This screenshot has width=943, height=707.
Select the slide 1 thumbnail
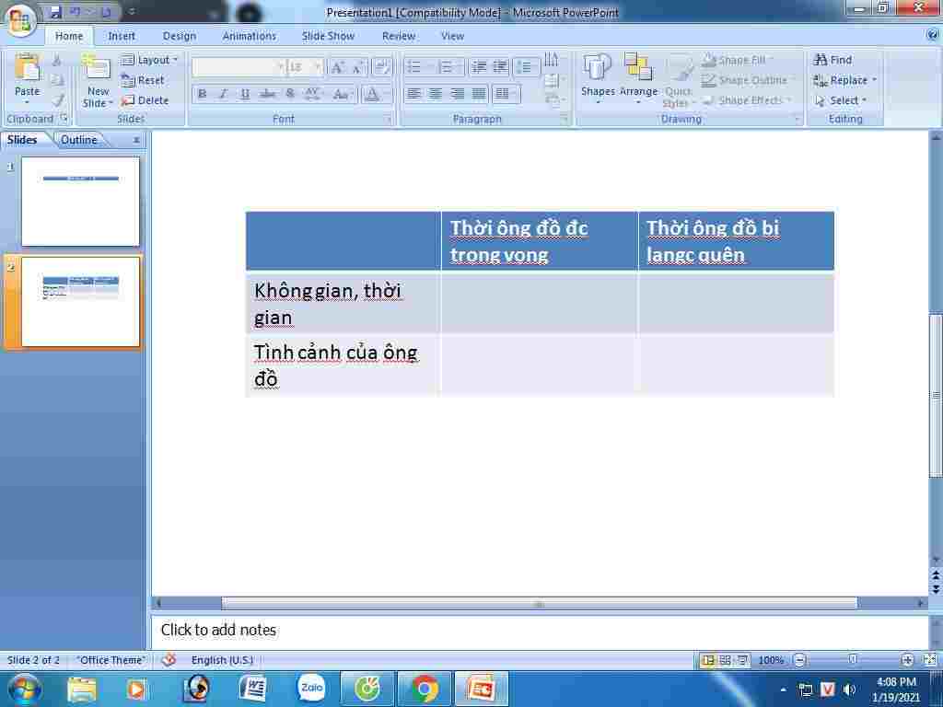point(81,202)
